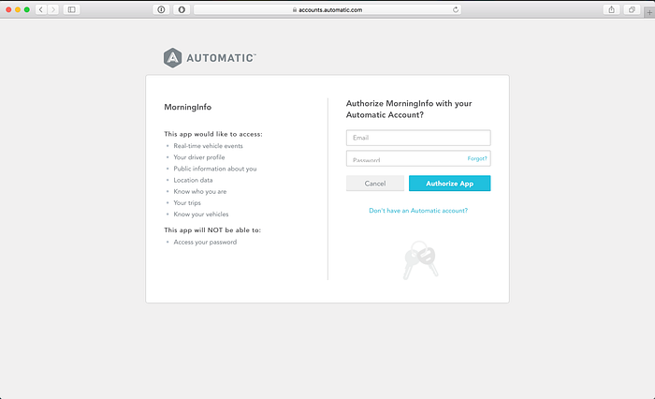The image size is (655, 399).
Task: Click "Location data" permission
Action: pos(193,180)
